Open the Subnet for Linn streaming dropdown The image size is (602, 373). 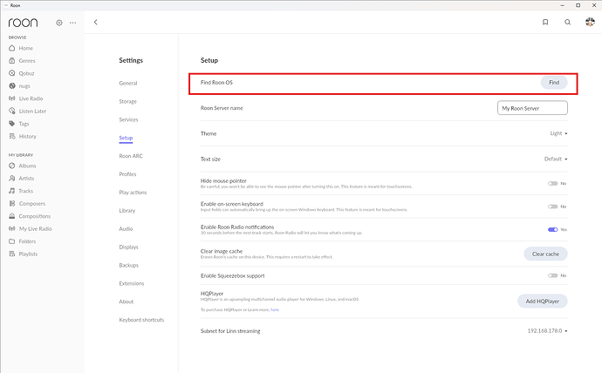click(547, 331)
